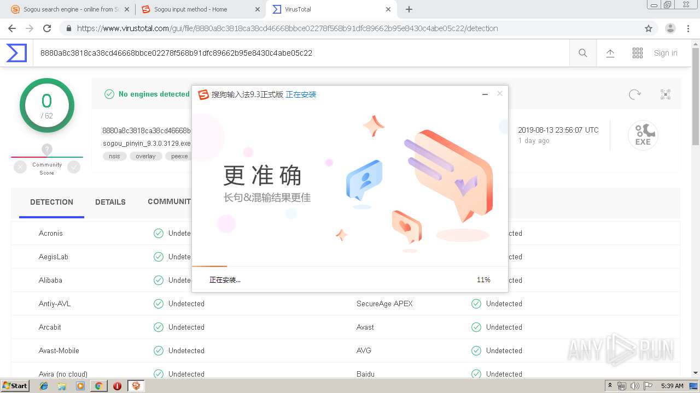Screen dimensions: 700x393
Task: Click the graph view icon
Action: 666,94
